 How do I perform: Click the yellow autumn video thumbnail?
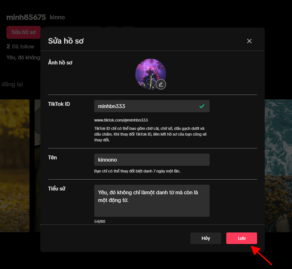(15, 166)
